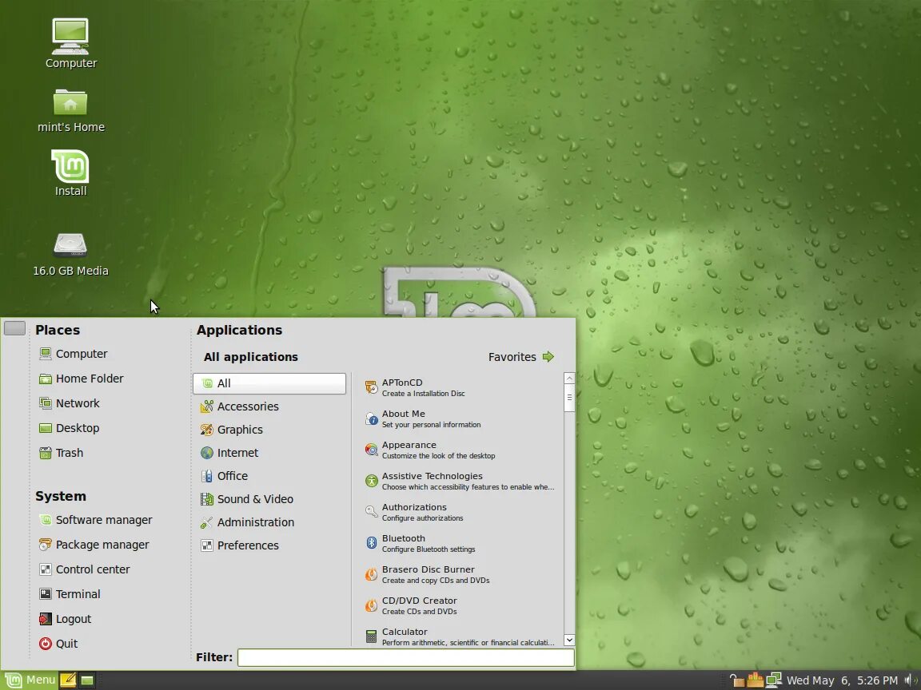This screenshot has width=921, height=690.
Task: Select the All applications category
Action: (x=269, y=383)
